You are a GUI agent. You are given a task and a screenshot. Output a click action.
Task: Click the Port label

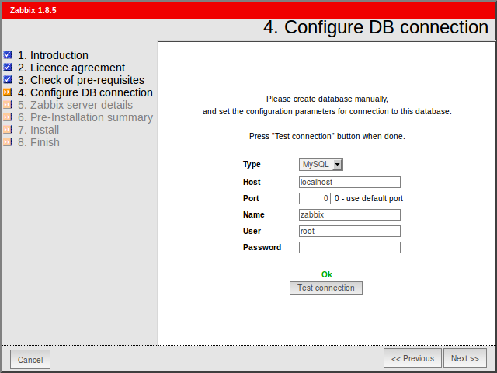click(251, 199)
